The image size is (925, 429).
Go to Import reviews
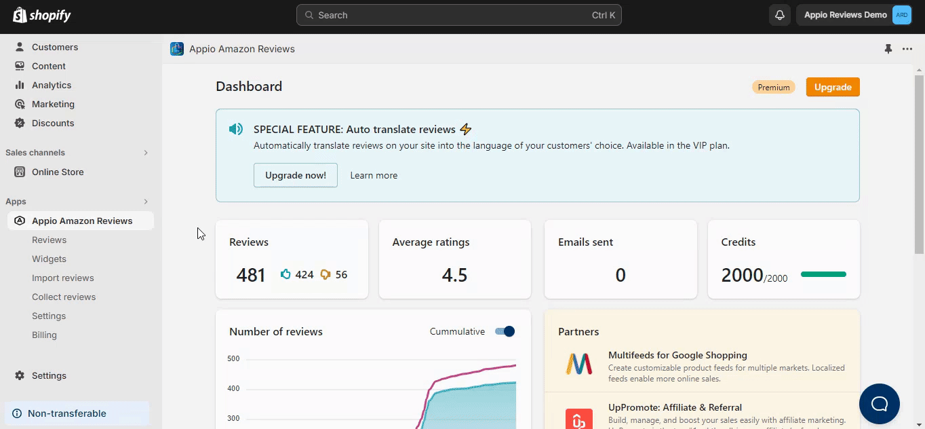tap(63, 278)
